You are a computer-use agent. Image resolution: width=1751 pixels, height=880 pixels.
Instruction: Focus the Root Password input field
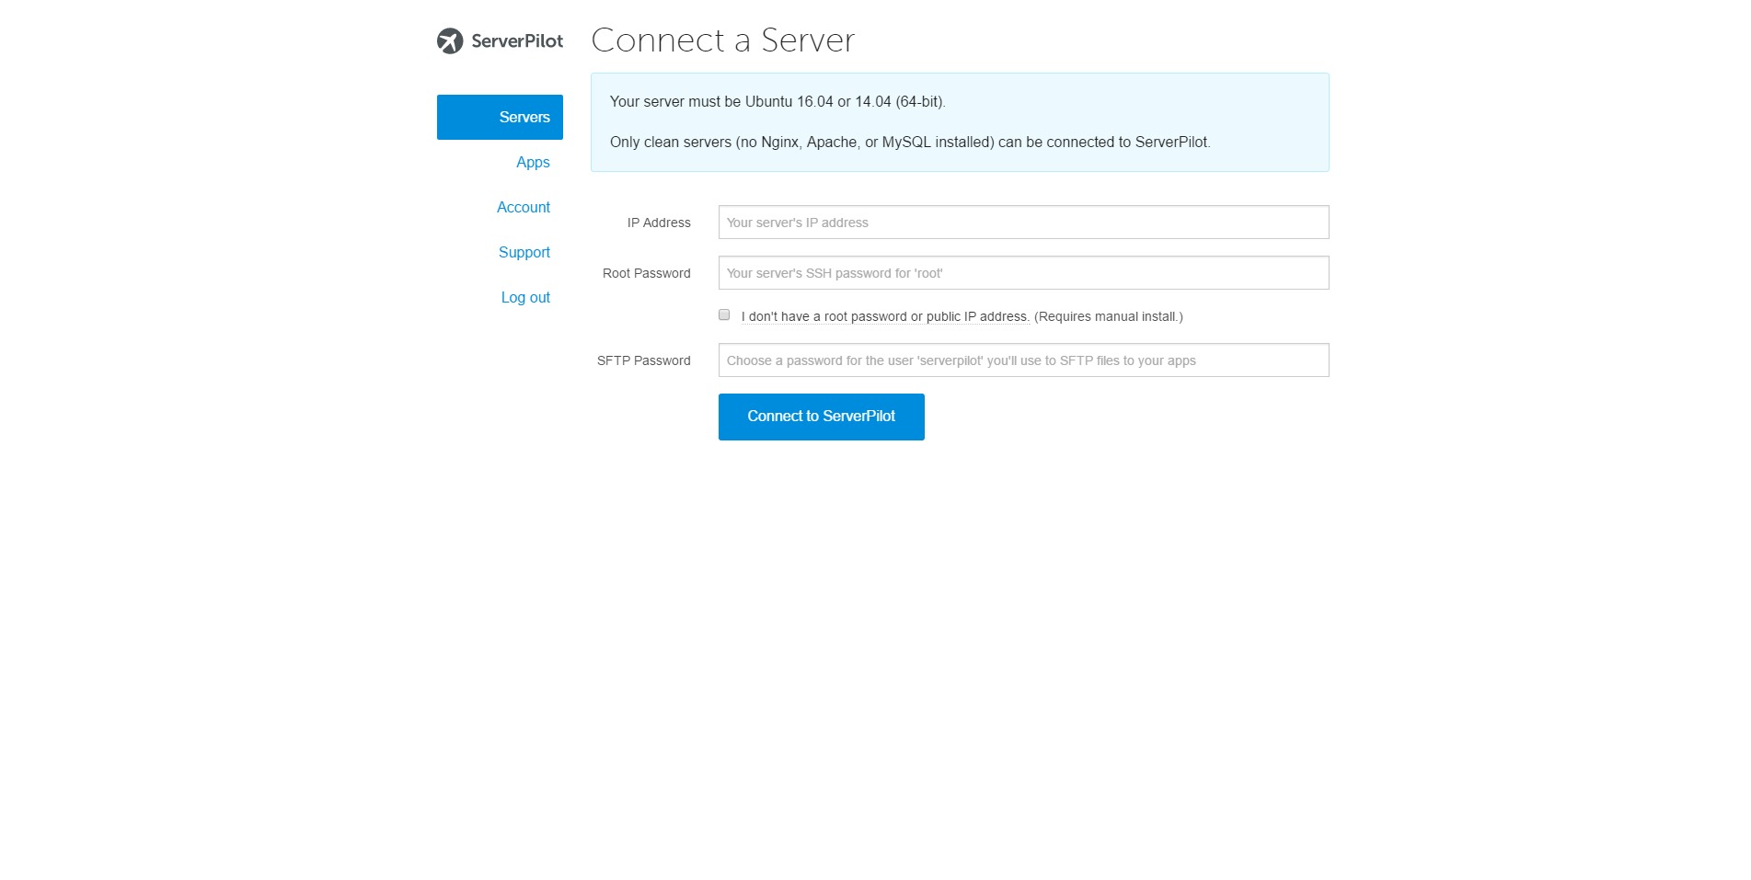coord(1023,273)
